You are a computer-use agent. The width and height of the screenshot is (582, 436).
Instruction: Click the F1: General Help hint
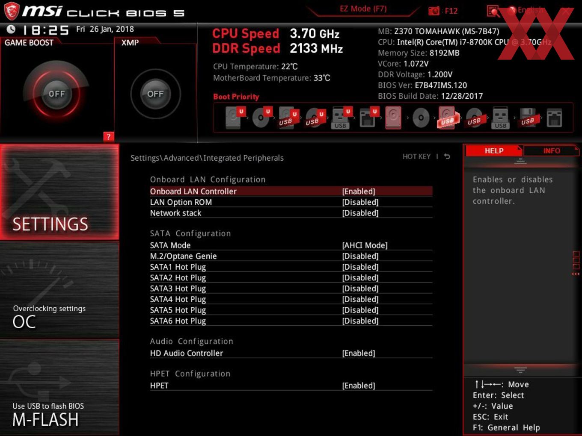coord(506,427)
